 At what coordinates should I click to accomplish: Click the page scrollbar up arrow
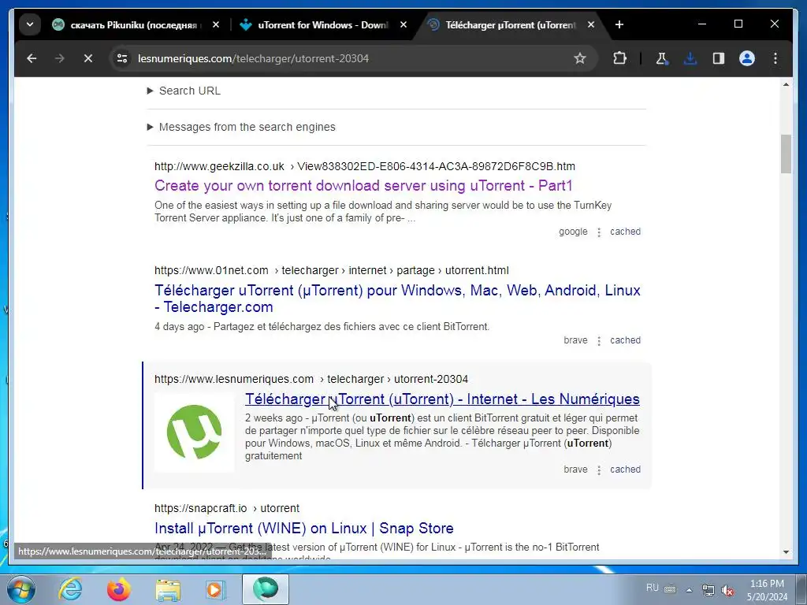click(x=786, y=84)
